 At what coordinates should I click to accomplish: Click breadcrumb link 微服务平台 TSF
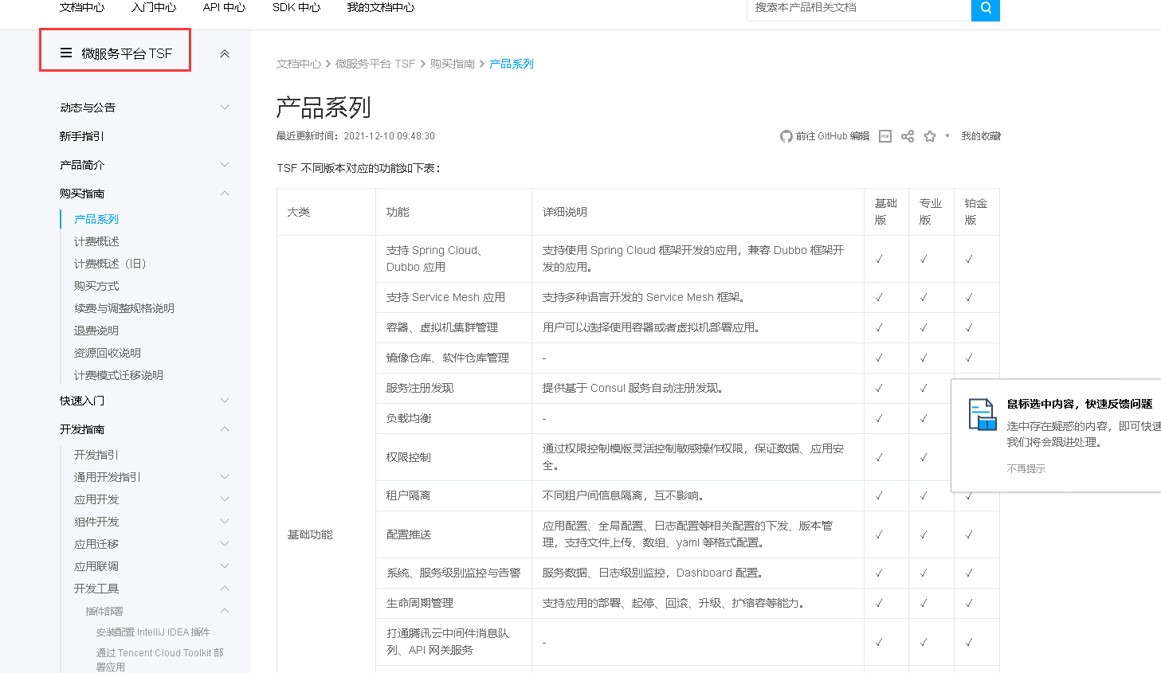point(375,64)
